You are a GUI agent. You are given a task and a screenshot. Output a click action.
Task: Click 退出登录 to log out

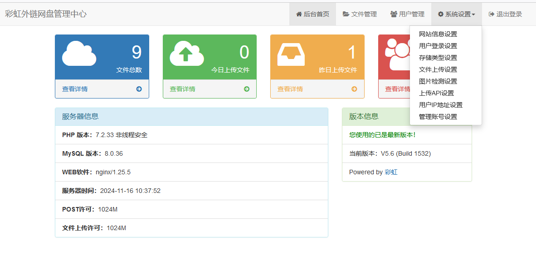[x=505, y=14]
